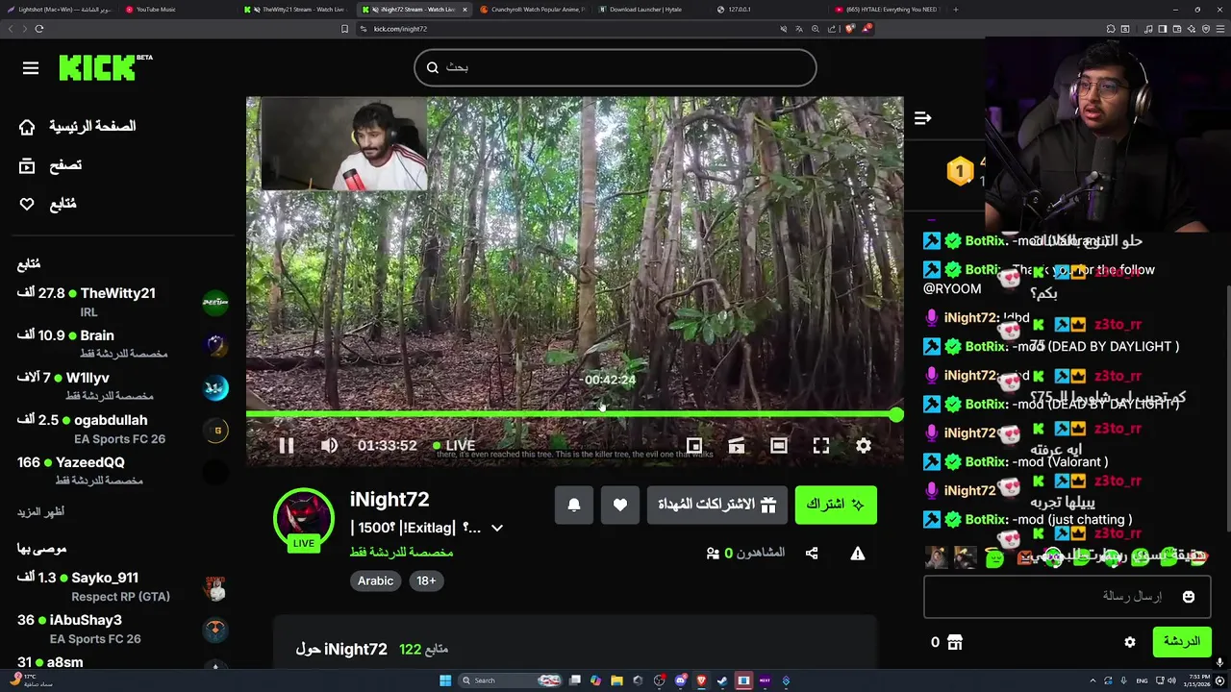Open a new browser tab

[x=955, y=10]
